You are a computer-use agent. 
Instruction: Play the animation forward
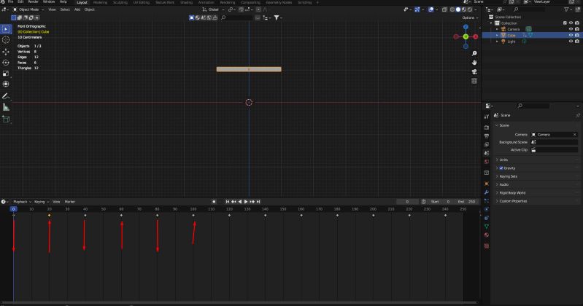click(x=246, y=202)
